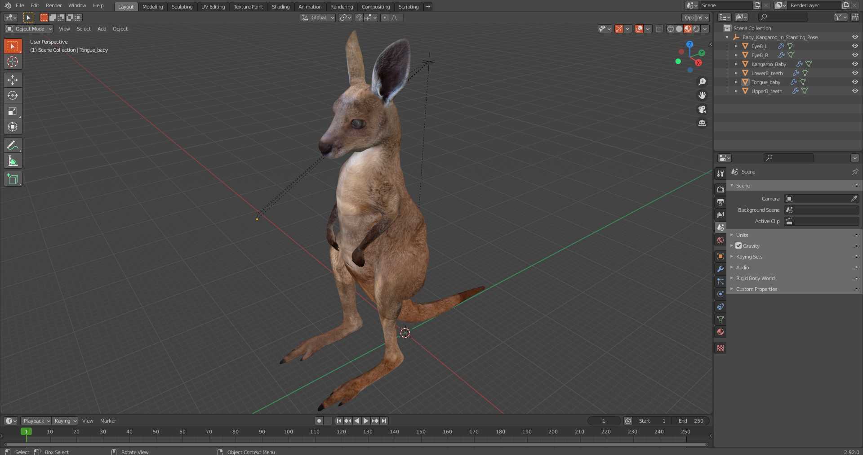
Task: Select the Cursor tool in toolbar
Action: pos(13,62)
